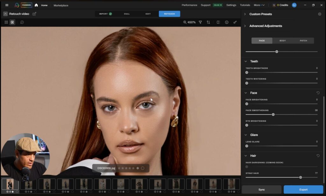Click the info icon in the toolbar
326x196 pixels.
tap(226, 23)
